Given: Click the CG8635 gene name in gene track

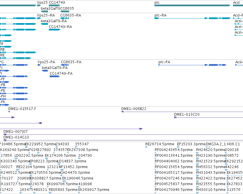Looking at the screenshot, I should click(x=67, y=8).
